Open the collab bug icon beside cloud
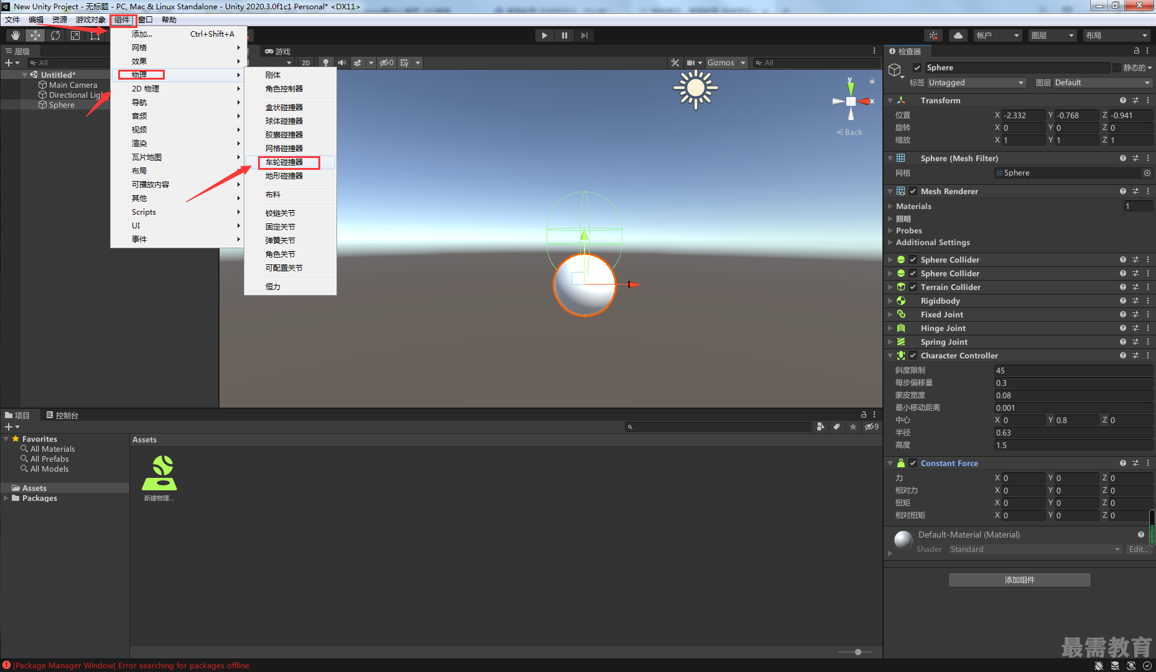Image resolution: width=1156 pixels, height=672 pixels. [933, 35]
